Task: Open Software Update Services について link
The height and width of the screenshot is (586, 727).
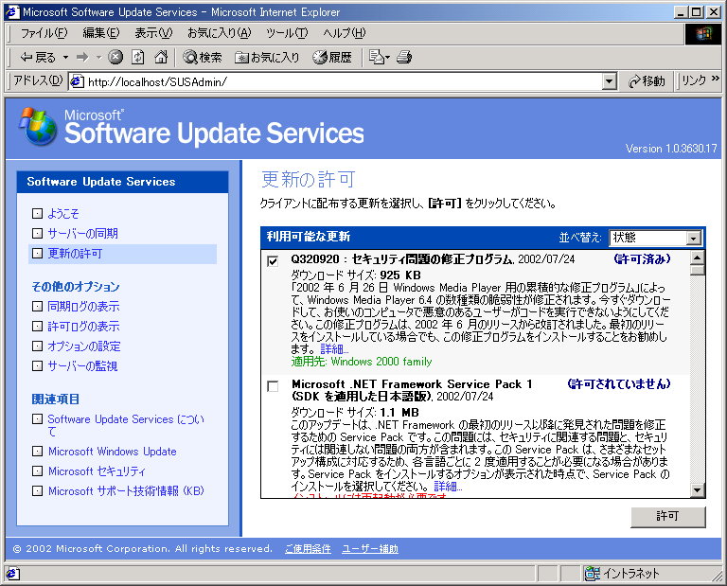Action: pos(126,425)
